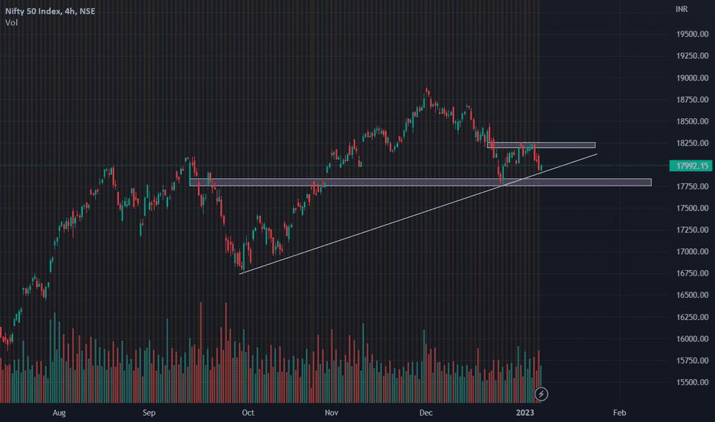This screenshot has height=422, width=715.
Task: Click the 16500.00 price axis label
Action: coord(692,295)
